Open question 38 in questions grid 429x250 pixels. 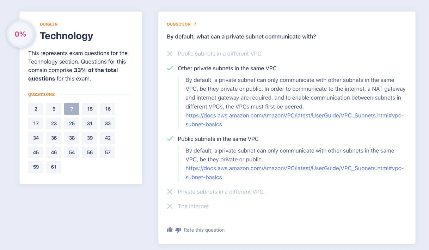tap(72, 138)
